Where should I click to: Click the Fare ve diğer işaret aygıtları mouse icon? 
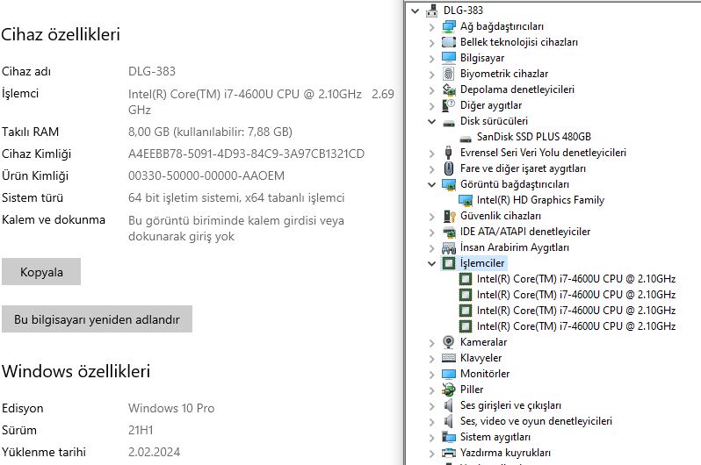coord(448,168)
